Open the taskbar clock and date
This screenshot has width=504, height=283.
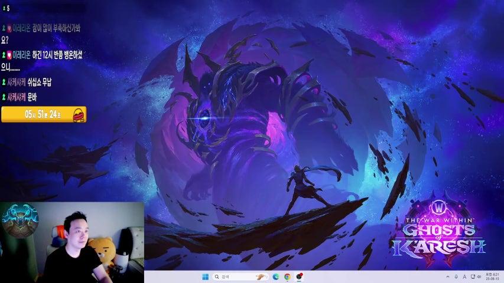pos(492,277)
